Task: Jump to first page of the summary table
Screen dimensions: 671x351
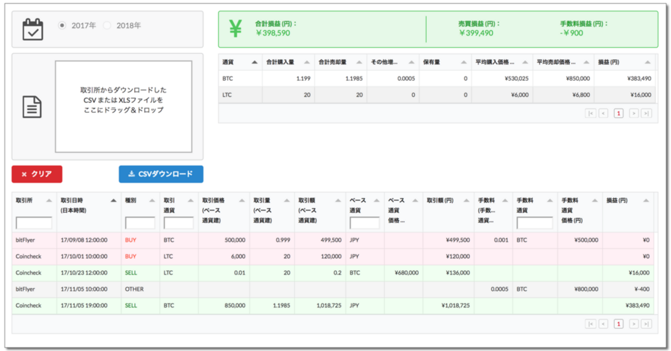Action: click(591, 113)
